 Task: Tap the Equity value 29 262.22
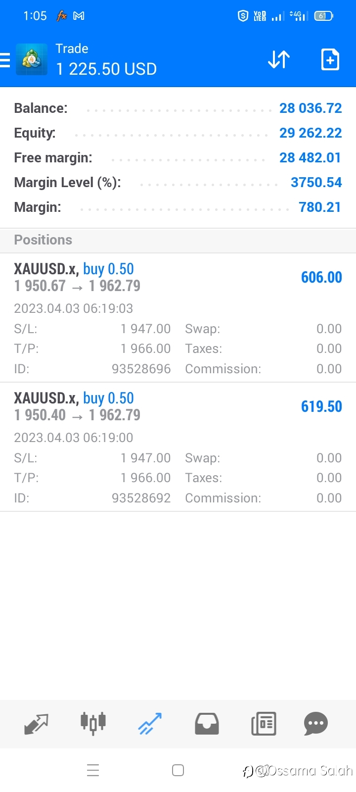pos(311,133)
